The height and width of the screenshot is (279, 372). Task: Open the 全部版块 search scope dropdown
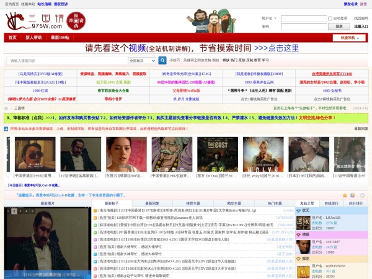click(x=142, y=61)
